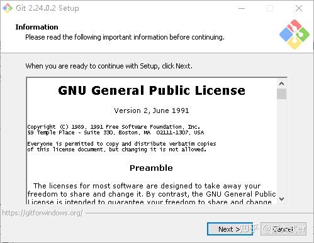Click the large Git logo beside Information header
This screenshot has height=243, width=314.
[x=294, y=35]
